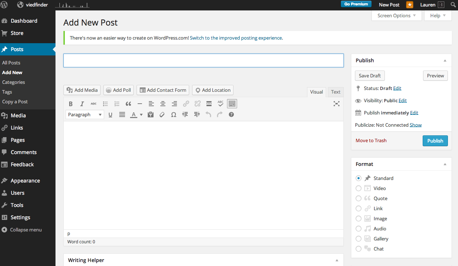Insert a special character with the Omega icon
The width and height of the screenshot is (458, 266).
174,115
